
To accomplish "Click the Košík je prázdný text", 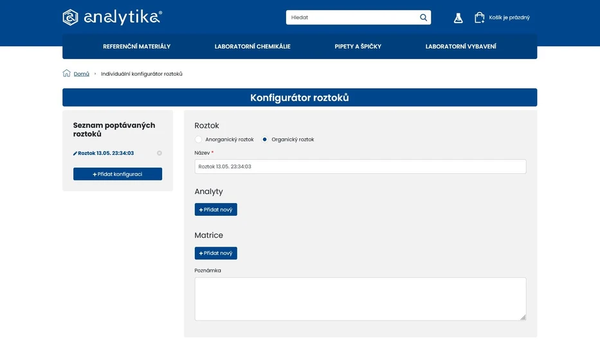I will click(509, 17).
